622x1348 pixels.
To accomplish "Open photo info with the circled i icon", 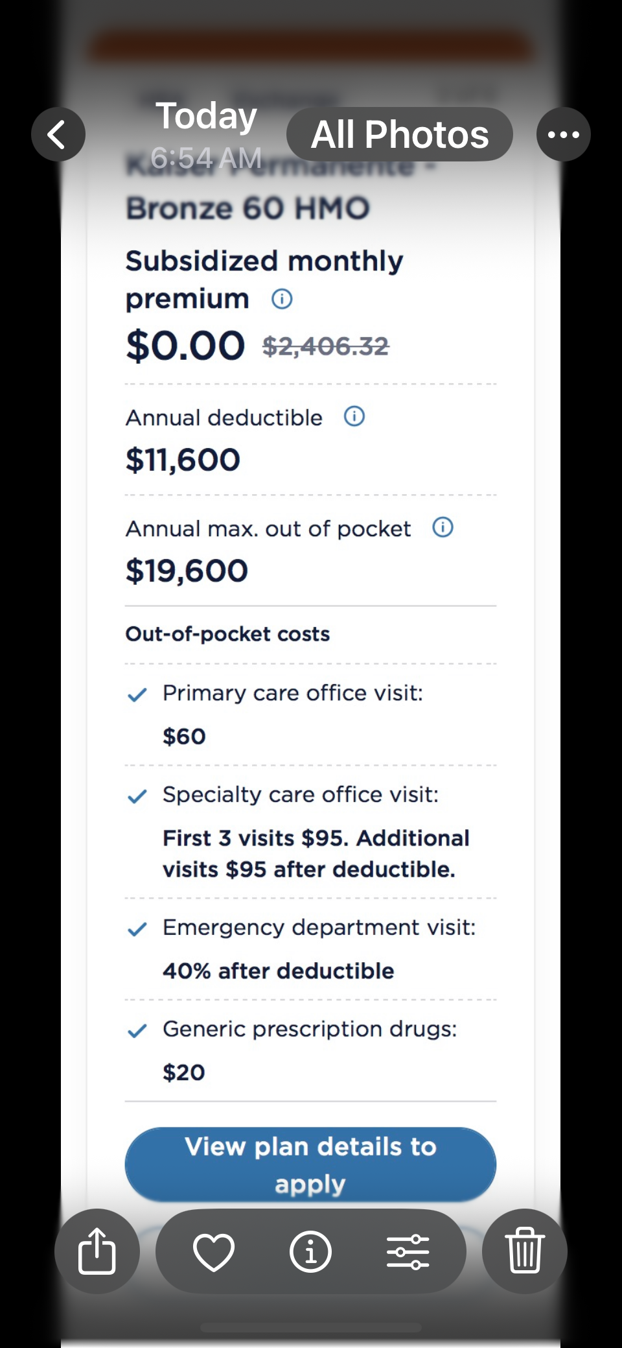I will pyautogui.click(x=310, y=1251).
